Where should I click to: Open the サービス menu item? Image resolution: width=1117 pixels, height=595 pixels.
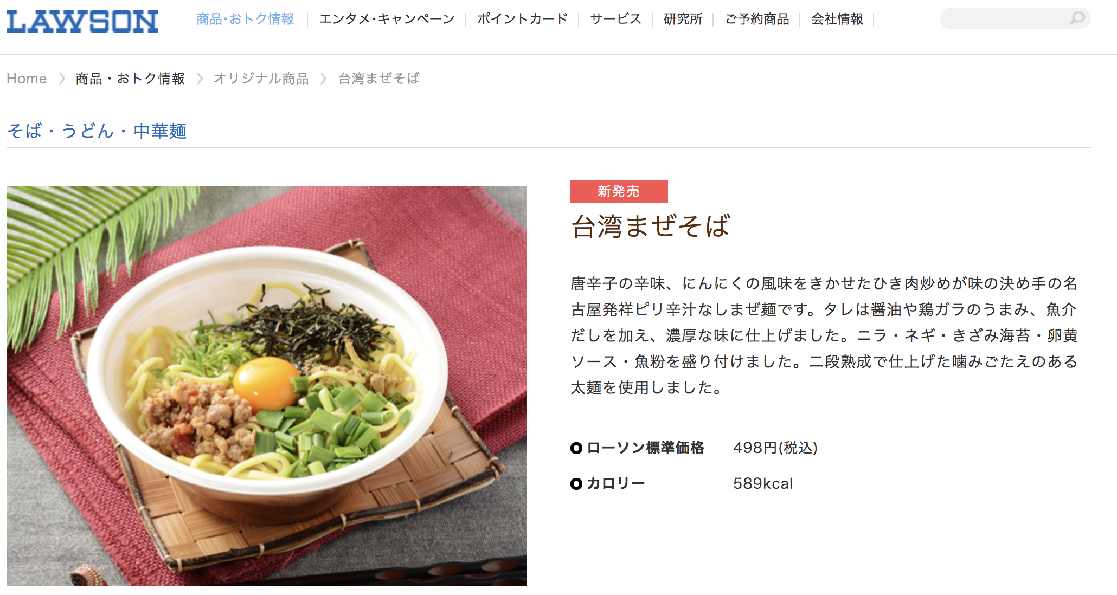[615, 19]
